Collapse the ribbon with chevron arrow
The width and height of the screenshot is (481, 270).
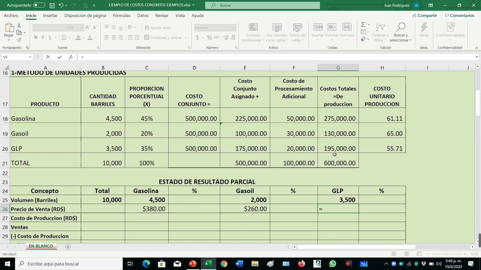[476, 48]
